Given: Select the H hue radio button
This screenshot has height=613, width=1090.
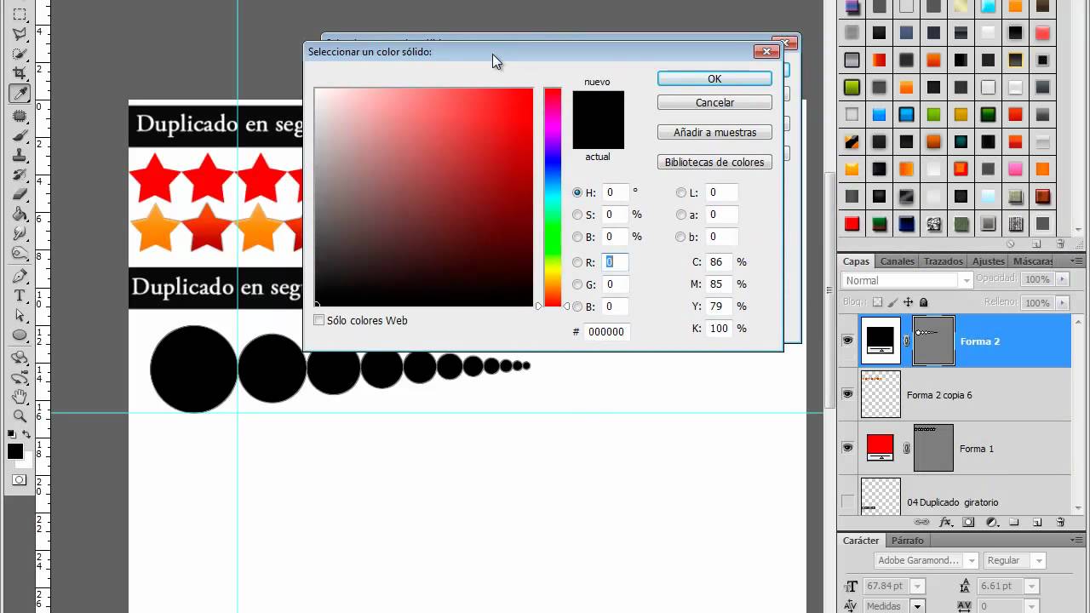Looking at the screenshot, I should point(577,193).
